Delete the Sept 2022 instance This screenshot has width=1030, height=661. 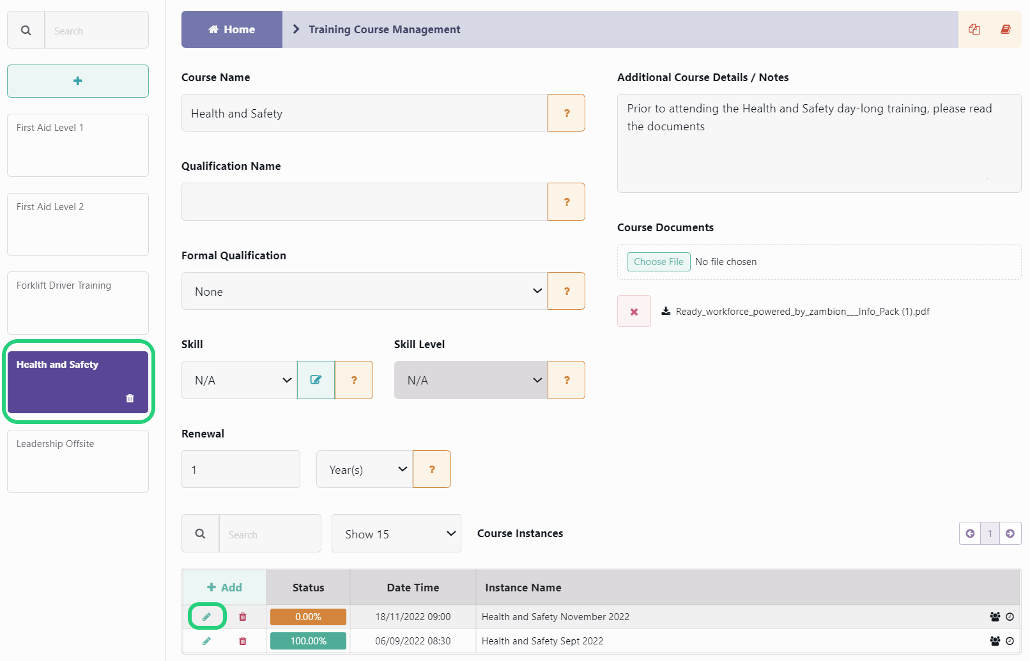point(243,641)
